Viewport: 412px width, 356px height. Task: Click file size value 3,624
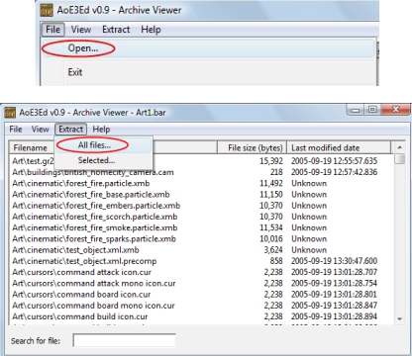(x=273, y=250)
